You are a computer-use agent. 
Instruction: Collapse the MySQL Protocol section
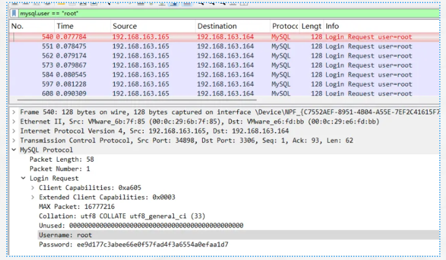pyautogui.click(x=14, y=149)
